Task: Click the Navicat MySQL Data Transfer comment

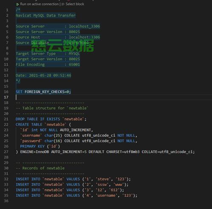Action: [x=46, y=15]
